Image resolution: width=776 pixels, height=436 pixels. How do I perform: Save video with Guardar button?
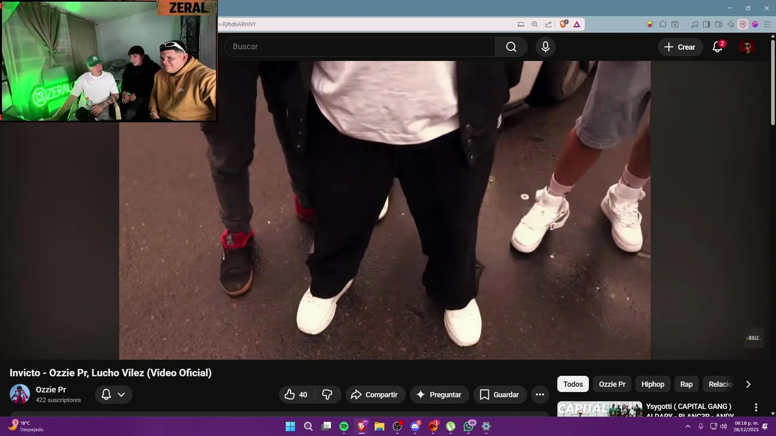(x=500, y=395)
